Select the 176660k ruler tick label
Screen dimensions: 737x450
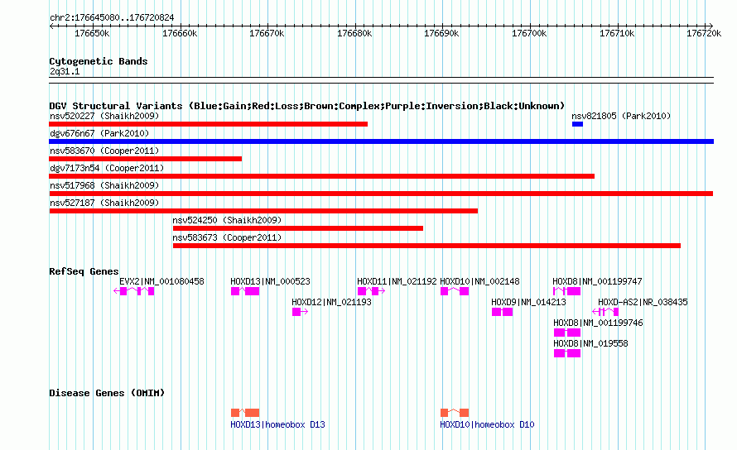pyautogui.click(x=180, y=33)
